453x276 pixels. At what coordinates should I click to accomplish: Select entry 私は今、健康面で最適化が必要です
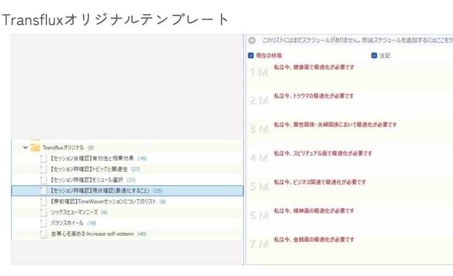click(x=314, y=67)
